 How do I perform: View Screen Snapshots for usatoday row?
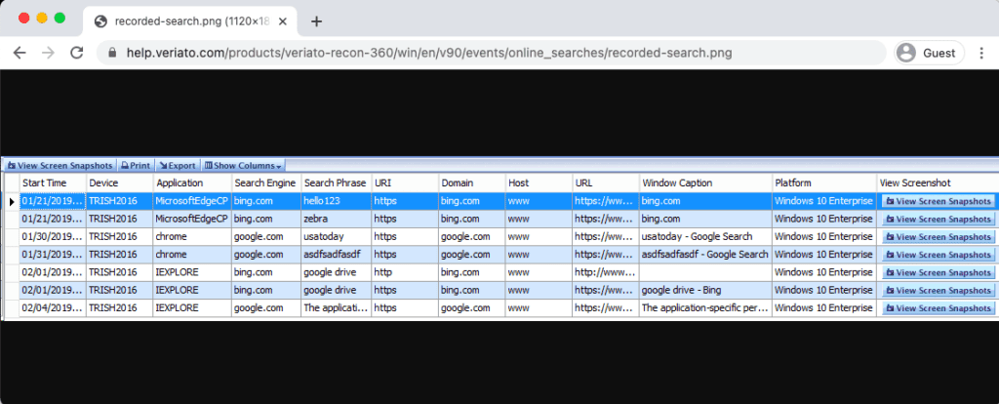(938, 237)
